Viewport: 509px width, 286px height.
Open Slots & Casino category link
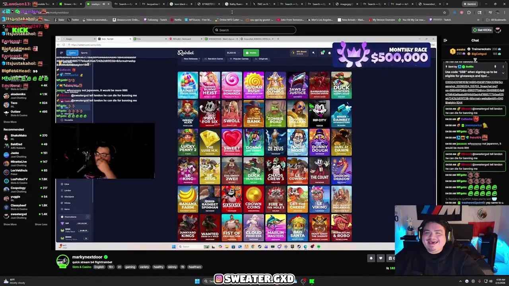pyautogui.click(x=82, y=267)
